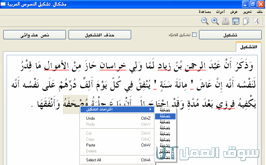The width and height of the screenshot is (266, 165).
Task: Click the zoom in magnifier icon
Action: tap(215, 21)
